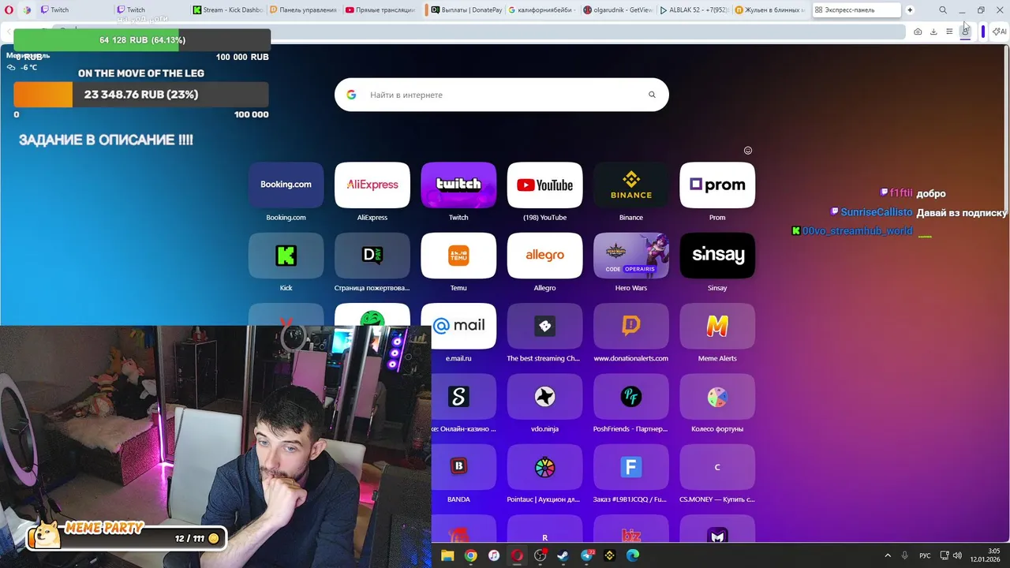Click the Google search magnifier icon

(x=652, y=95)
